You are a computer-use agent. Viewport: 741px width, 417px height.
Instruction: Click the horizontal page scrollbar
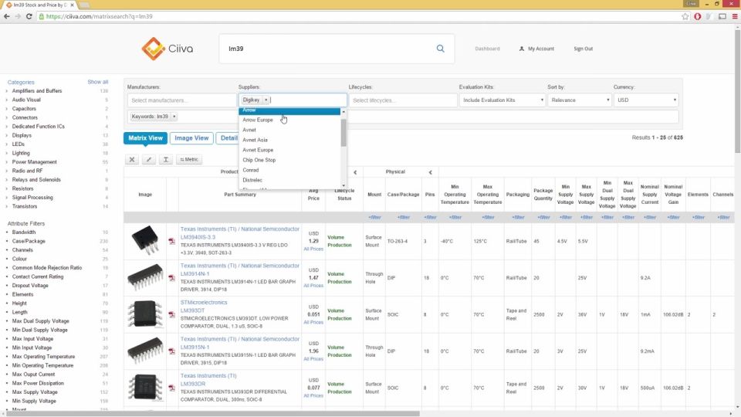pos(213,414)
